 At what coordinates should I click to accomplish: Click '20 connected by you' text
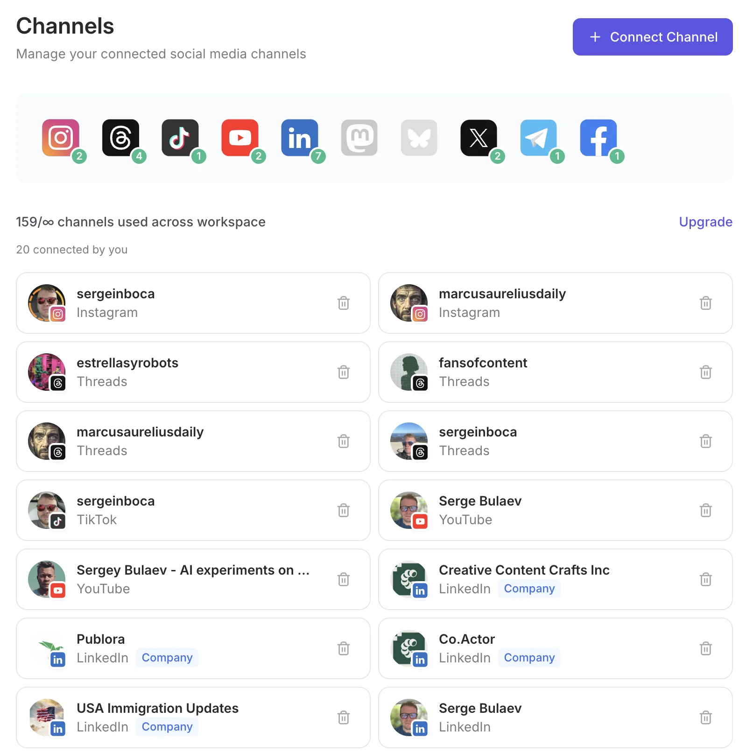(72, 250)
